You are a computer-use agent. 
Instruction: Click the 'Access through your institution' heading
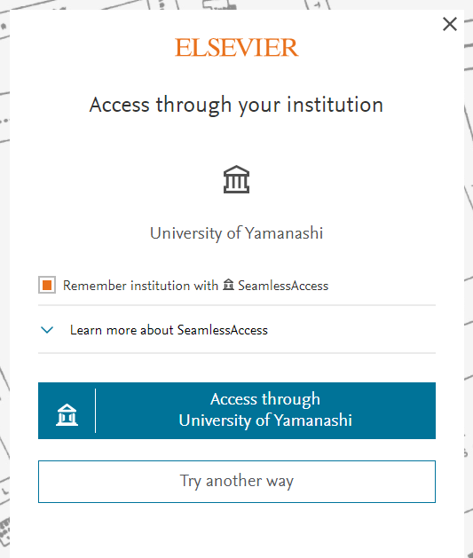click(x=236, y=106)
